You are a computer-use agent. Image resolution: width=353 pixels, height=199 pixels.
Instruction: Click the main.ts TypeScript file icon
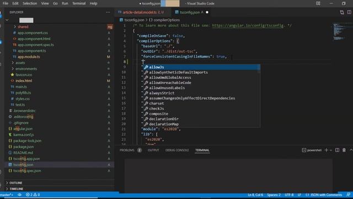12,87
